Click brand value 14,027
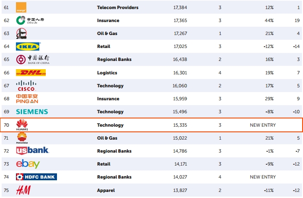This screenshot has height=198, width=303. coord(180,177)
